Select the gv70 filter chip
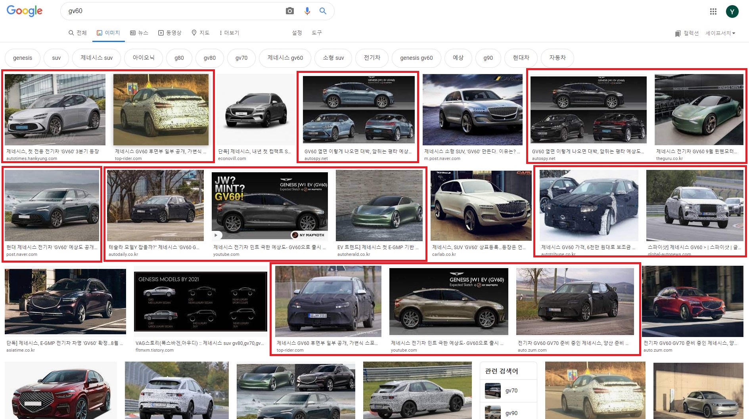The height and width of the screenshot is (419, 749). click(241, 58)
